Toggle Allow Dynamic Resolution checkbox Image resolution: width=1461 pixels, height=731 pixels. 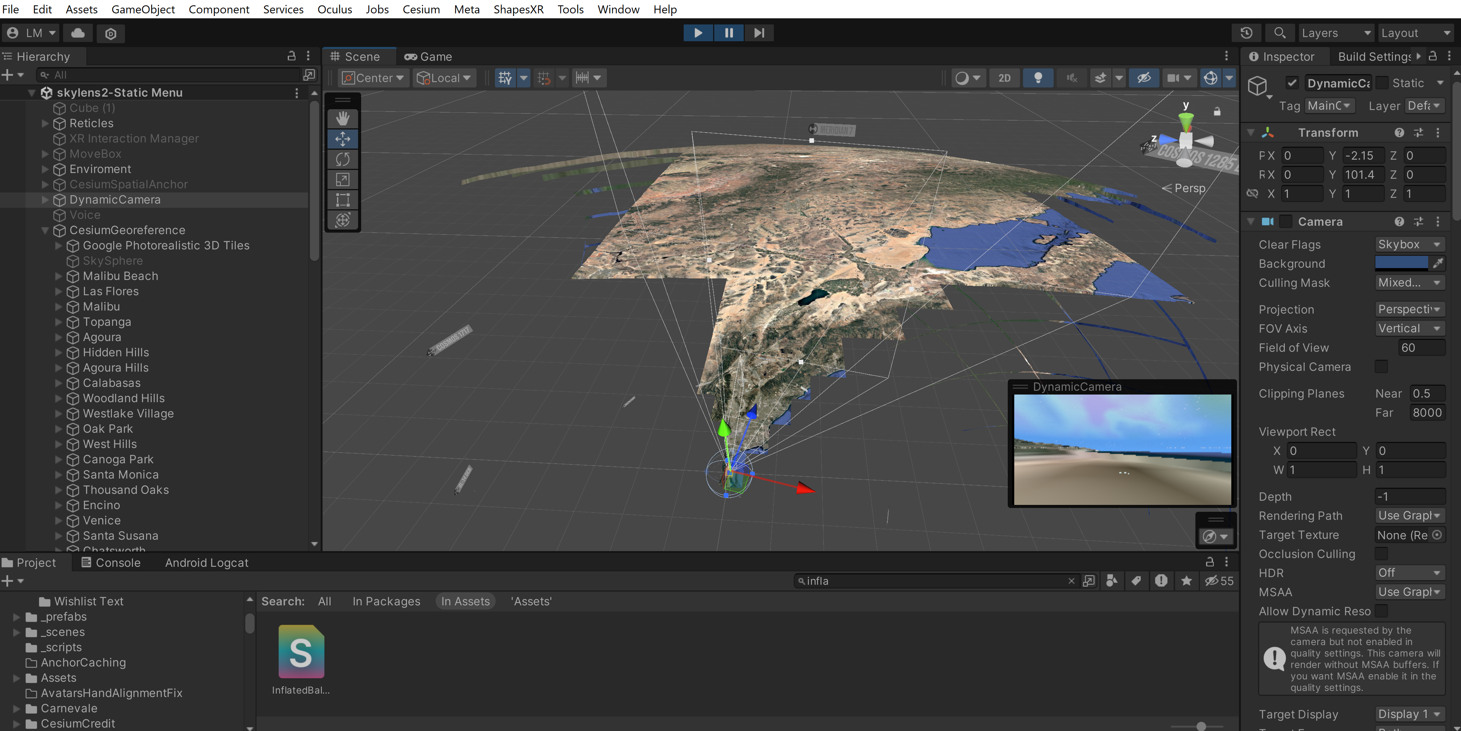tap(1382, 611)
